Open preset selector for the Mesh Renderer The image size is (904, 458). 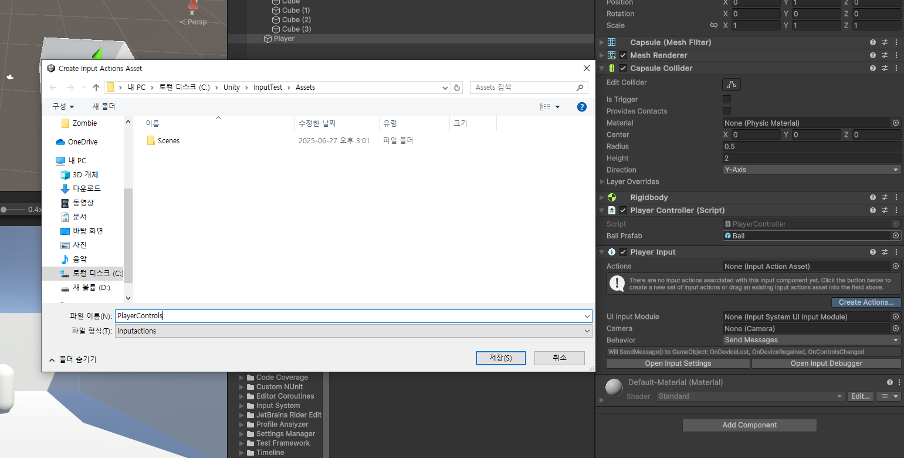(885, 55)
